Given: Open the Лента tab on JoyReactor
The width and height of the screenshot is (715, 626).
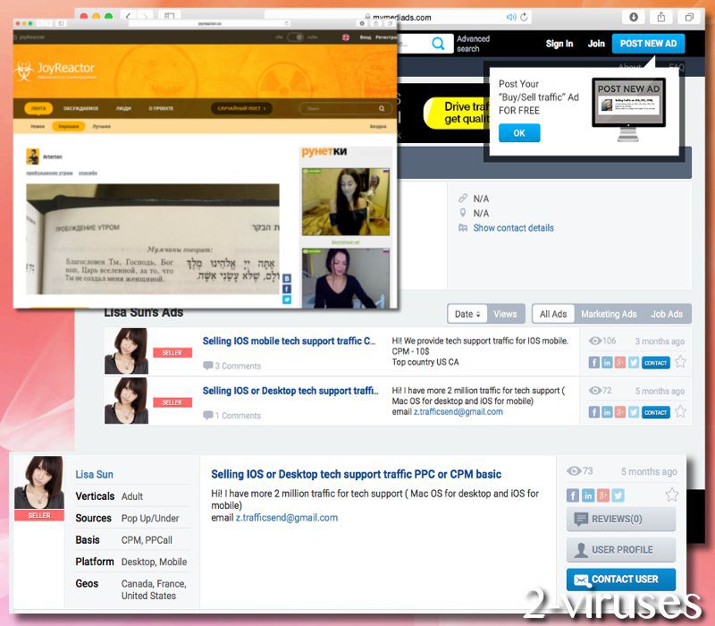Looking at the screenshot, I should point(38,108).
